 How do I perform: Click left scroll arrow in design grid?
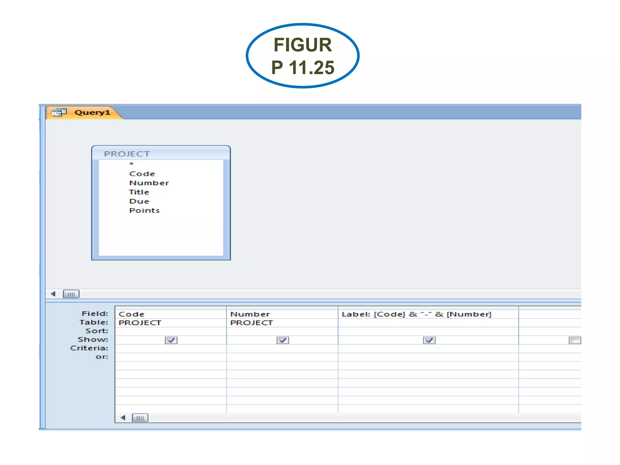[123, 418]
